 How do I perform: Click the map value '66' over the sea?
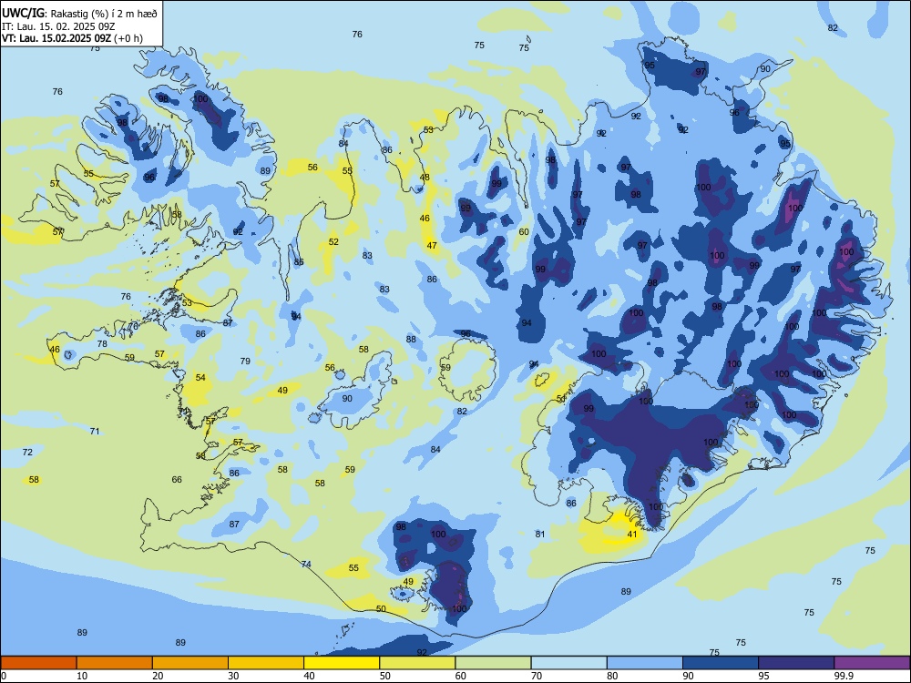click(177, 480)
